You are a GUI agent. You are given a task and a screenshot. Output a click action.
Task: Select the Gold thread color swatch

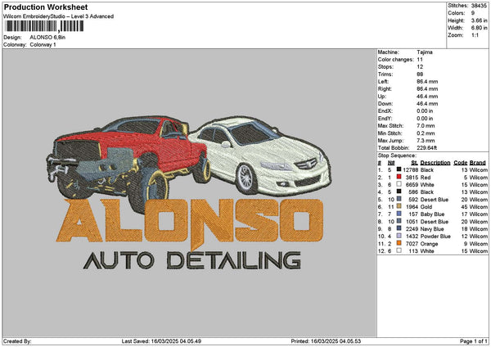399,206
